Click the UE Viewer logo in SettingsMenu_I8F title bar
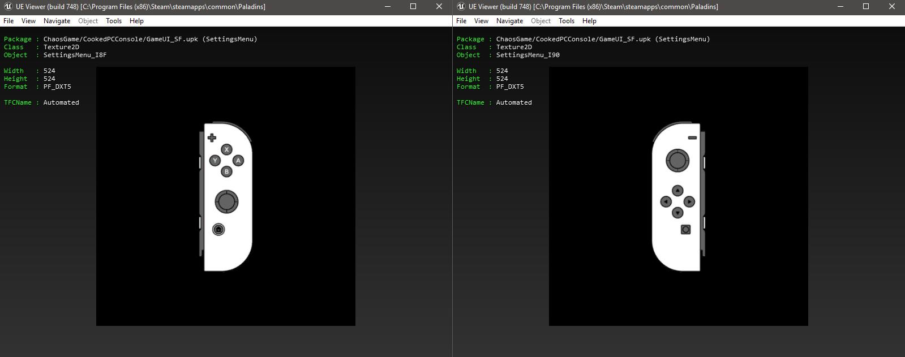905x357 pixels. (8, 7)
